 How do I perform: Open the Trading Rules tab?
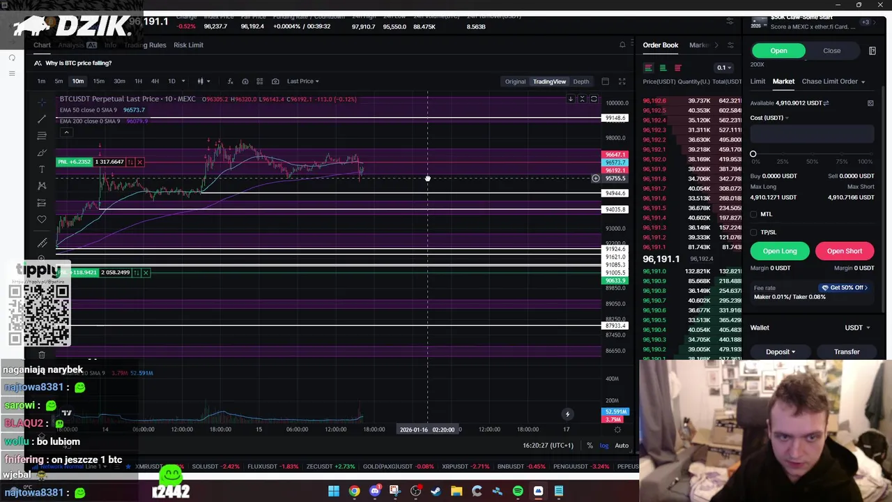point(145,45)
